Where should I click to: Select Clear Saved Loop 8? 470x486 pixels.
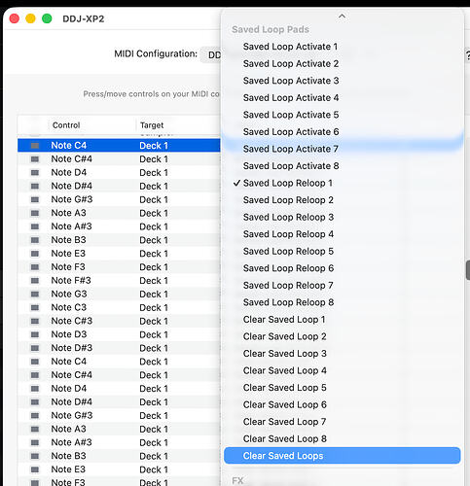[x=342, y=438]
